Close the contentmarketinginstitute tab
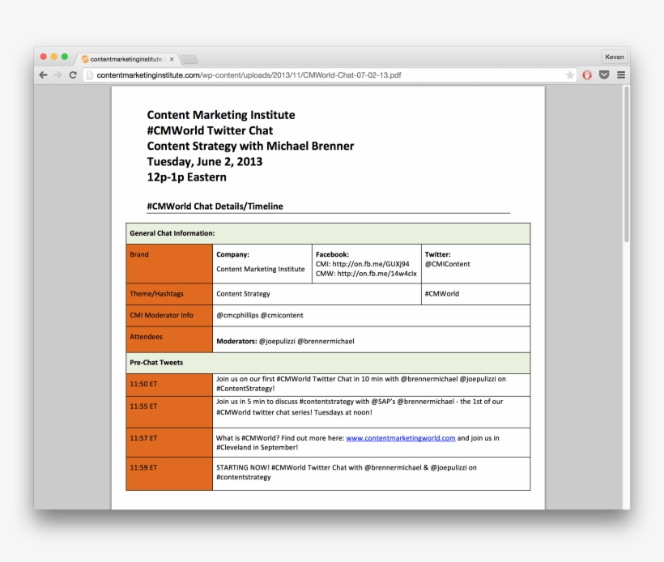Image resolution: width=664 pixels, height=562 pixels. click(x=172, y=59)
